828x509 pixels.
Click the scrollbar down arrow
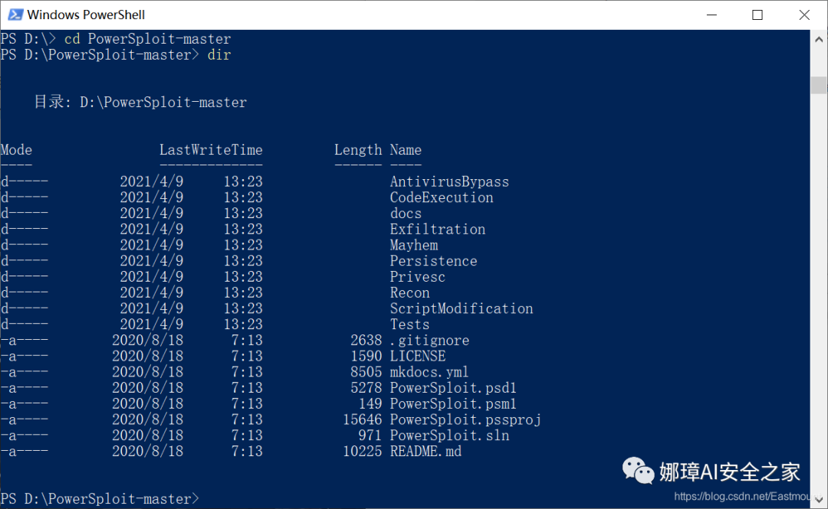coord(819,499)
